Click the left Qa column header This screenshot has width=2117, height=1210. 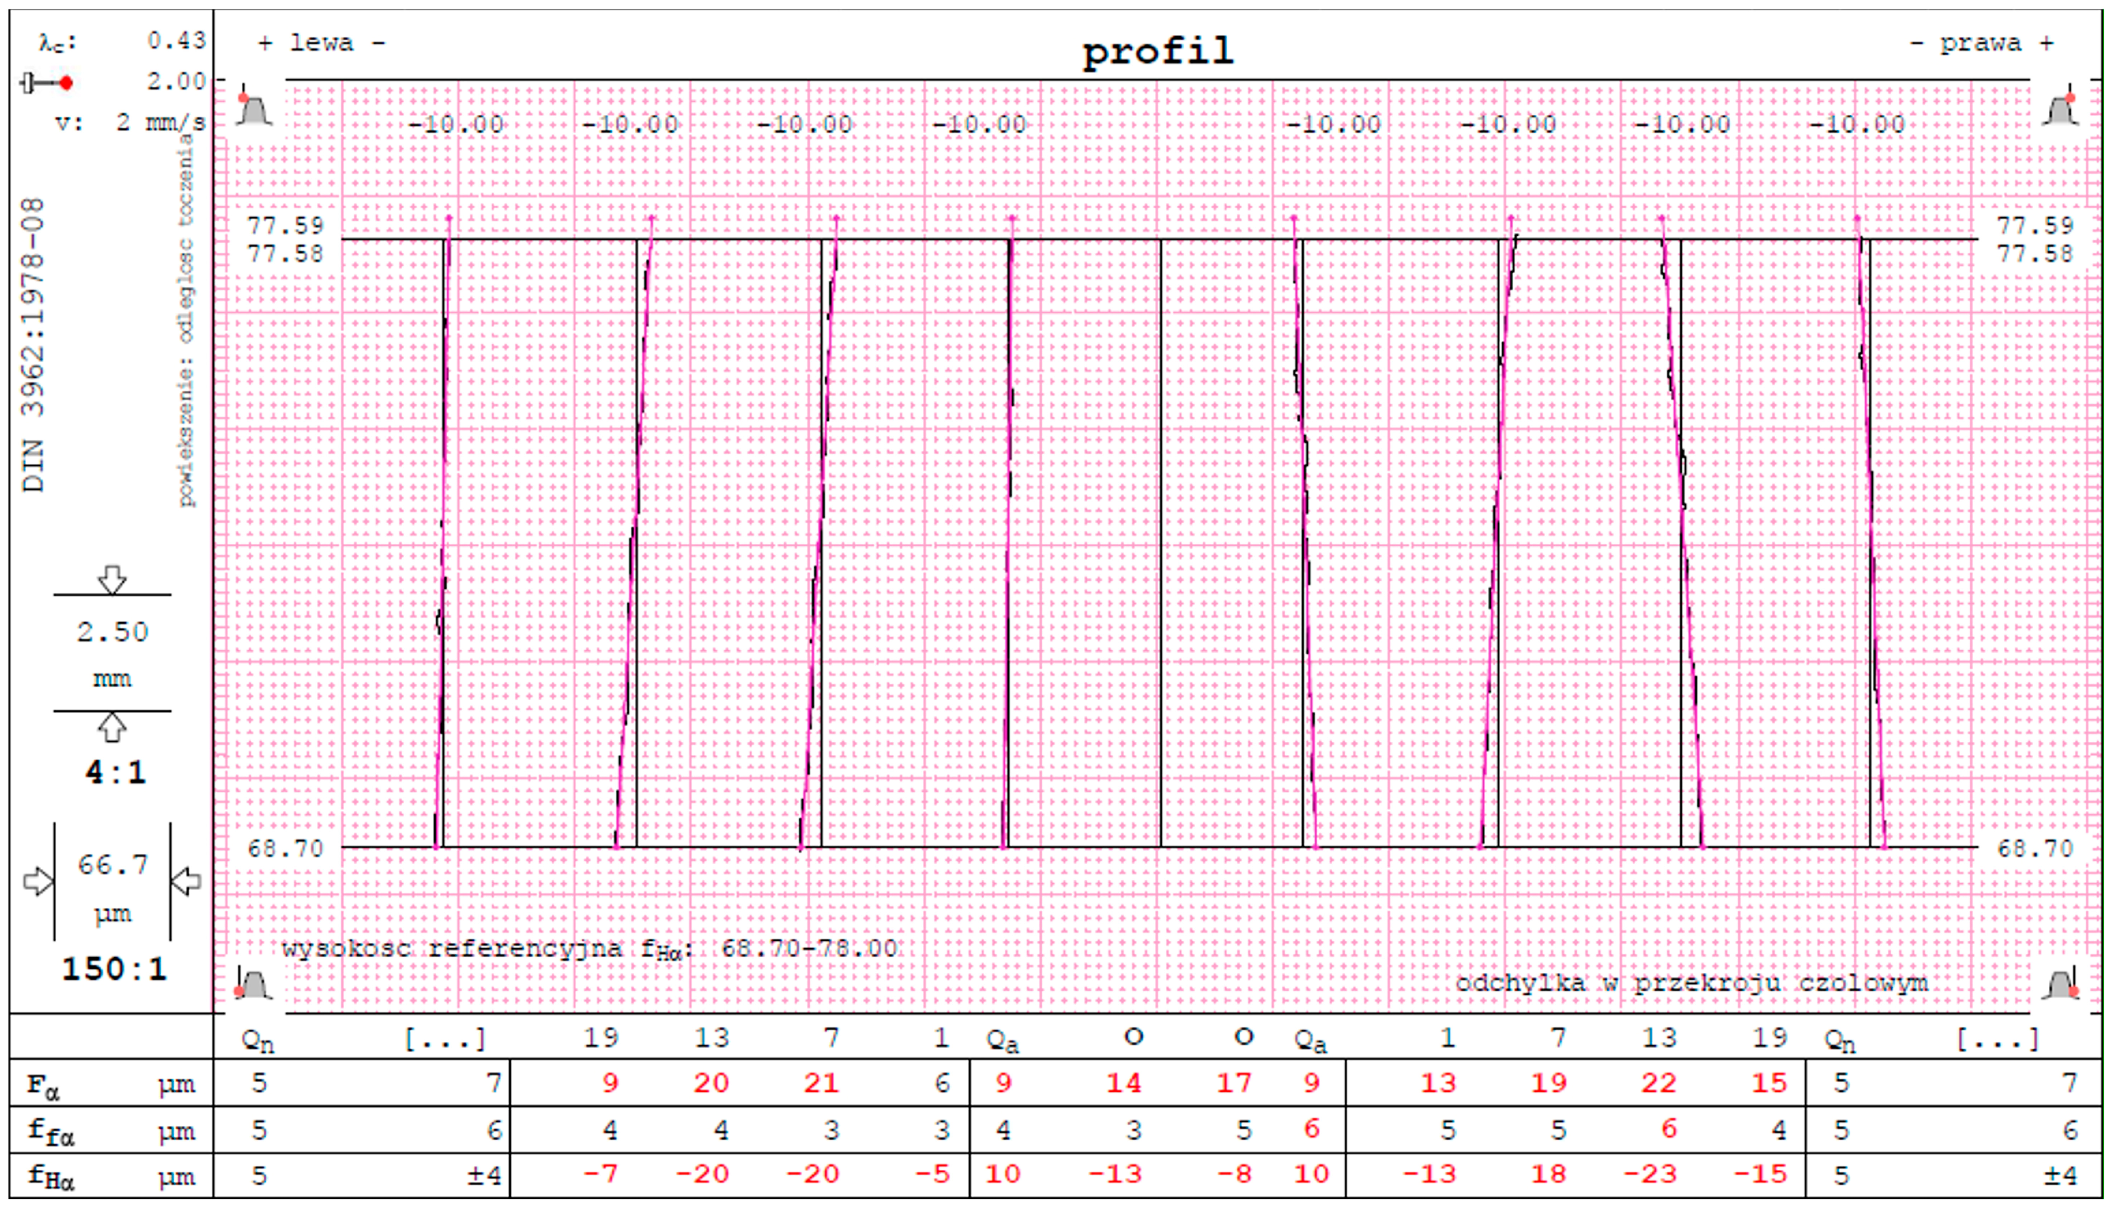1002,1040
